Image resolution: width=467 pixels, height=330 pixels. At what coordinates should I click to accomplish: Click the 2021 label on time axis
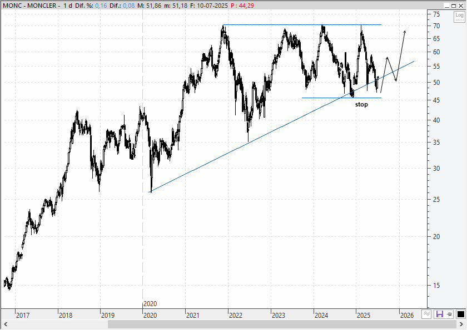coord(193,315)
